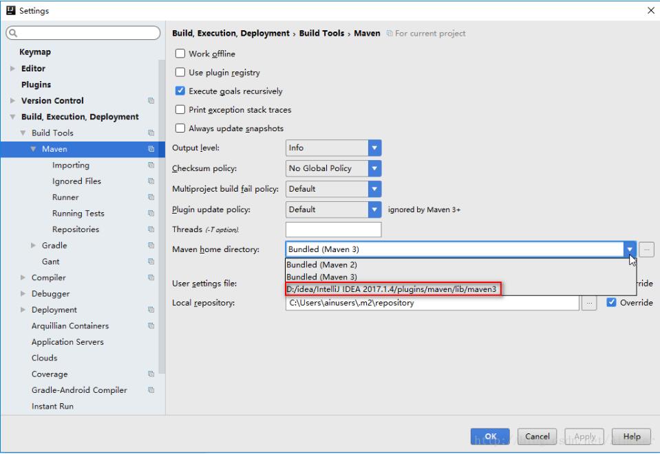
Task: Click the search magnifier icon in settings
Action: pos(13,33)
